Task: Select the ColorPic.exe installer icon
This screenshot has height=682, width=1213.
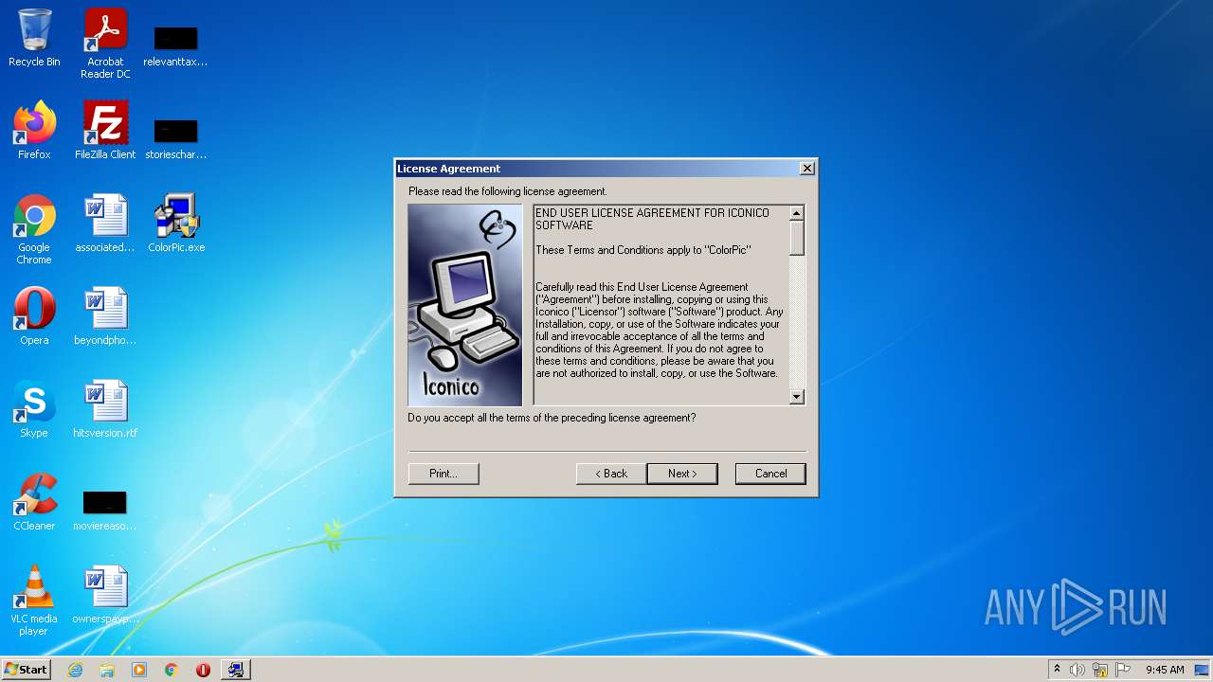Action: pyautogui.click(x=176, y=224)
